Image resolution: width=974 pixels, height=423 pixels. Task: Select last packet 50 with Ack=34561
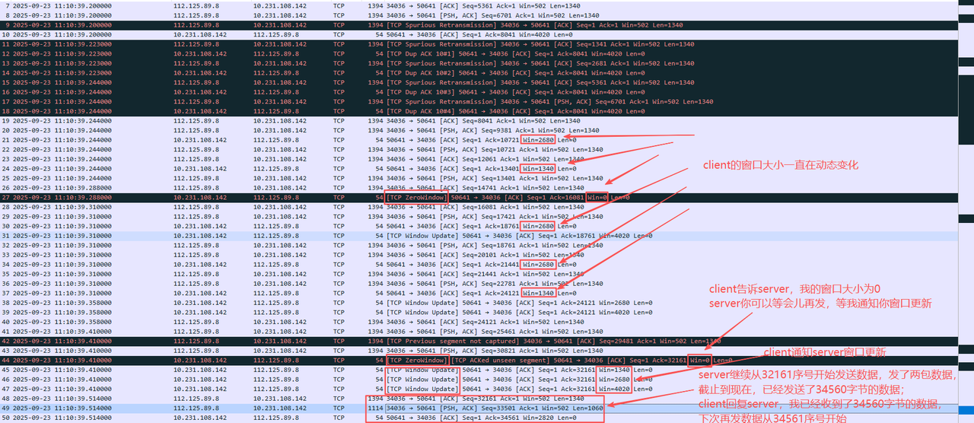487,417
